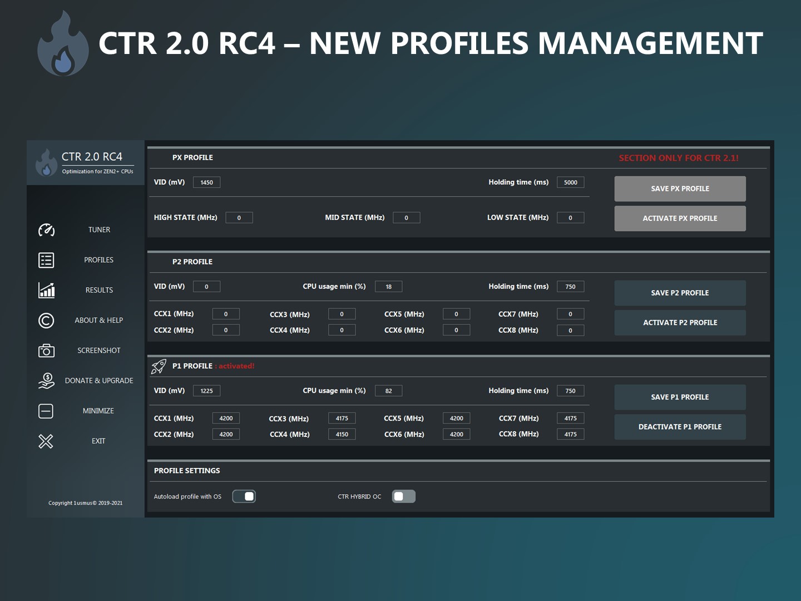Click P2 profile CCX3 (MHz) field
801x601 pixels.
(x=342, y=314)
